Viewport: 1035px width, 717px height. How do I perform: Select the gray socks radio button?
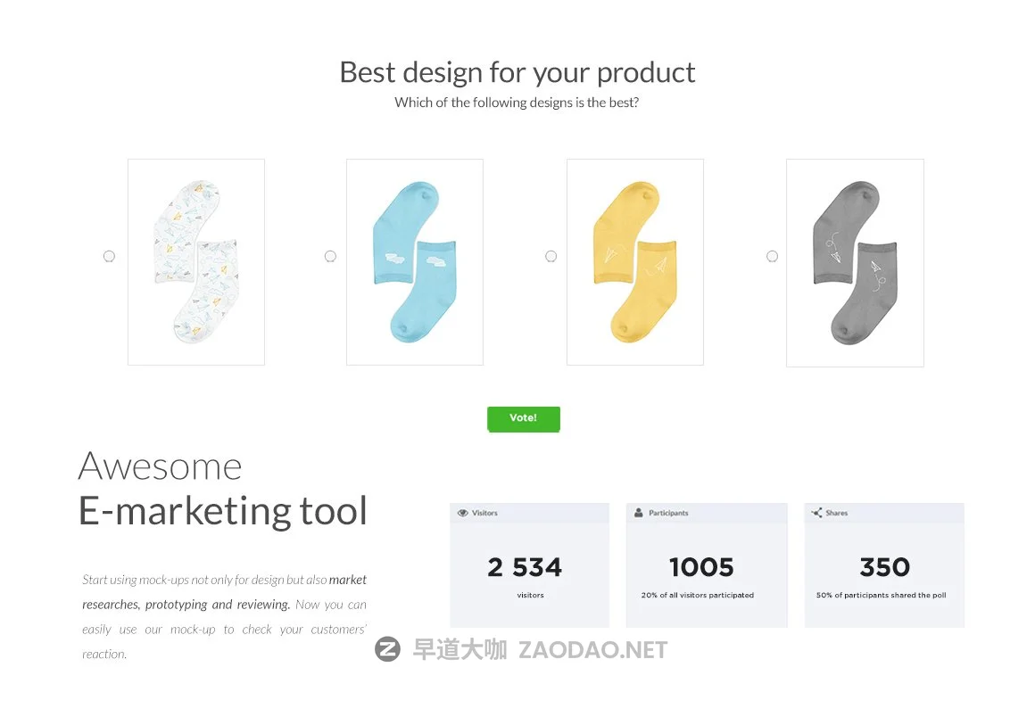pyautogui.click(x=772, y=257)
